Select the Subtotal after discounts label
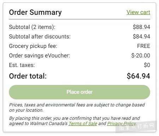 (x=40, y=37)
